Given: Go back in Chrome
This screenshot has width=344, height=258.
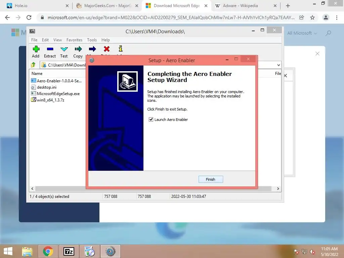Looking at the screenshot, I should 7,17.
